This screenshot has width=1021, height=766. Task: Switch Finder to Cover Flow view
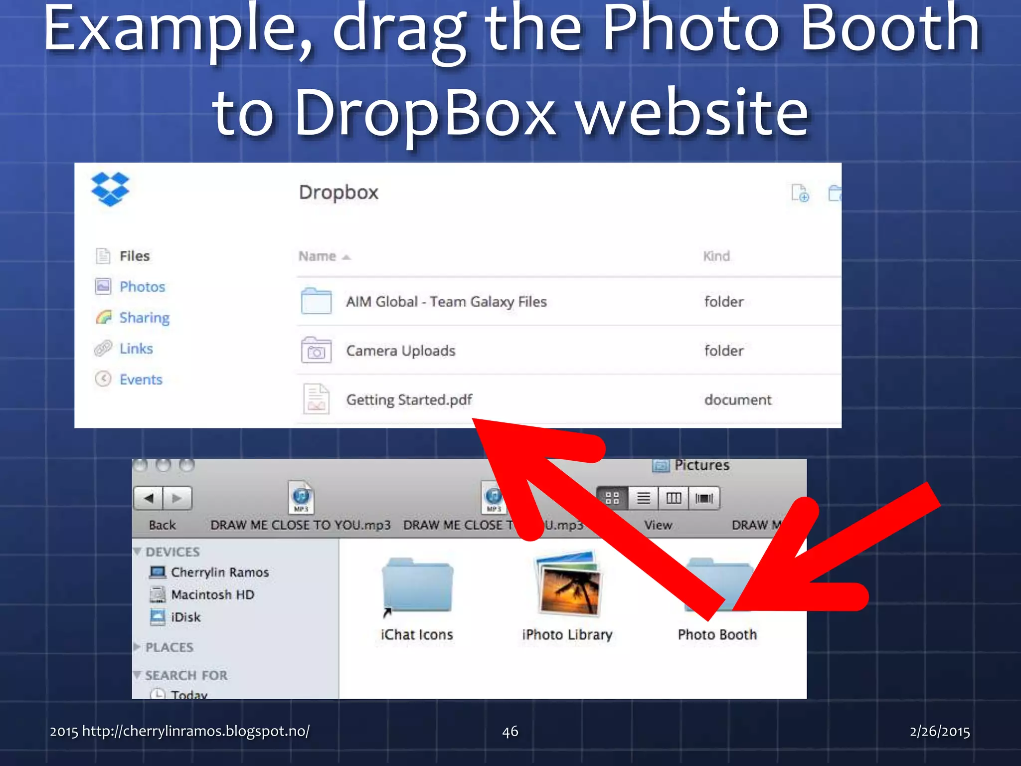pos(704,498)
